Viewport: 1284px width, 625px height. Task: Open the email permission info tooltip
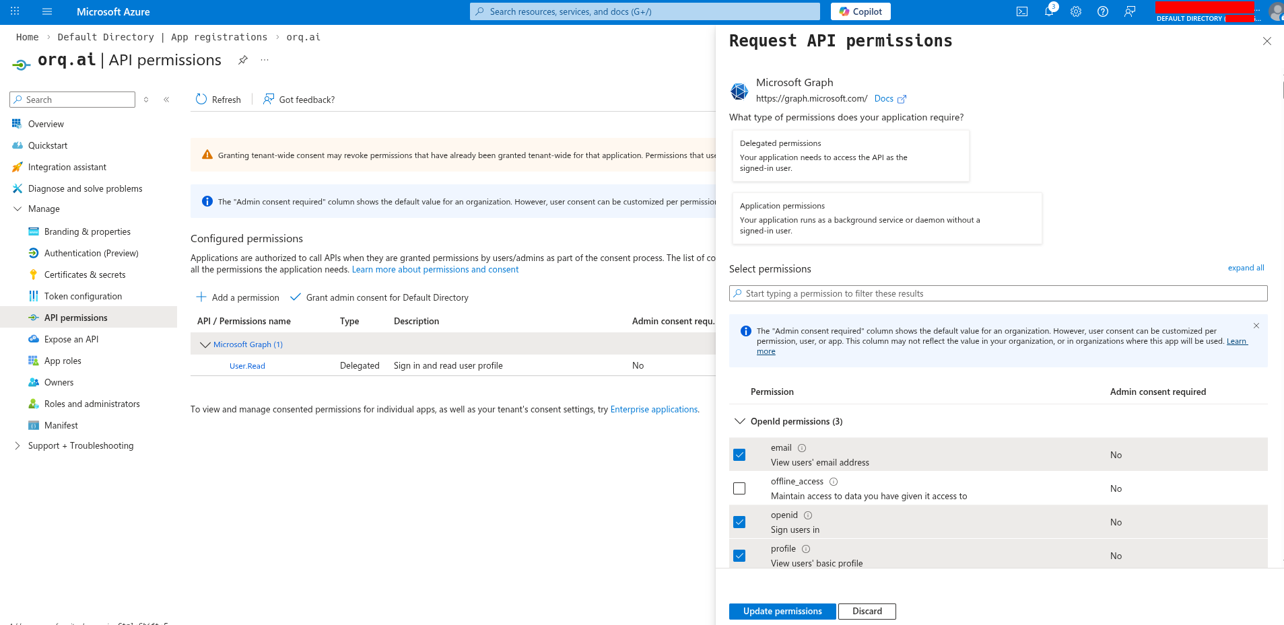click(802, 447)
